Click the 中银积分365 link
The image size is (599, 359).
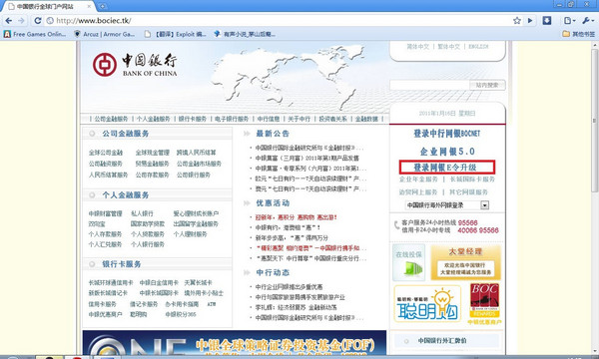(181, 314)
